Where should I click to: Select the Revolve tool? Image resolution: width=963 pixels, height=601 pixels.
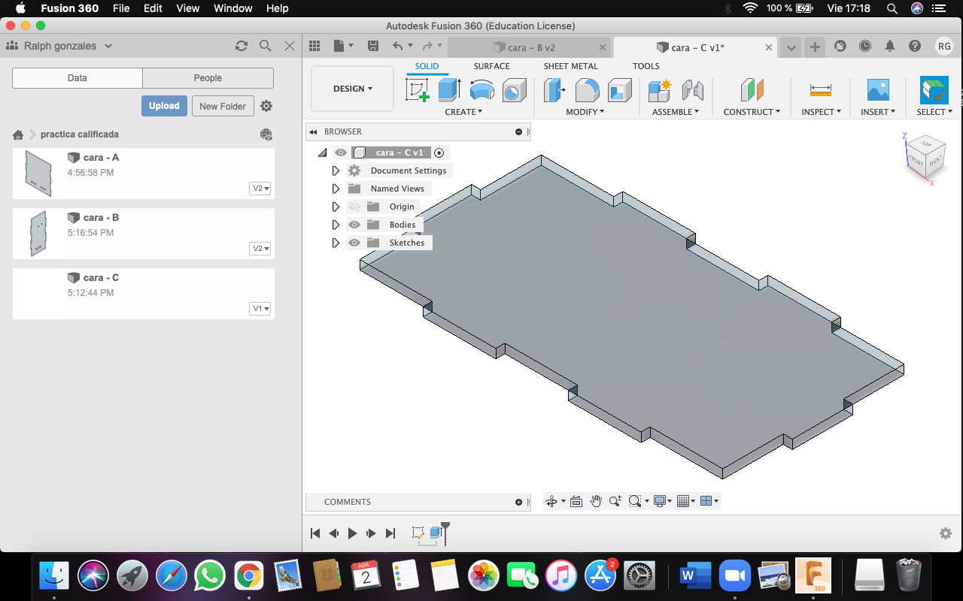[481, 91]
